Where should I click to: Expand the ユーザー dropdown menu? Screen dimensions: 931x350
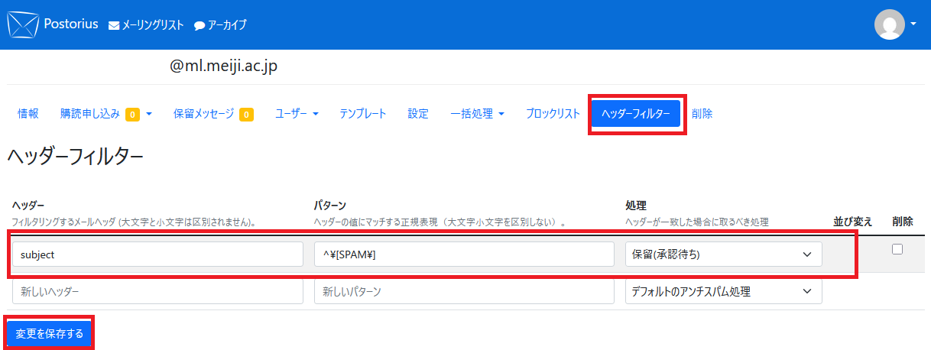click(x=315, y=114)
